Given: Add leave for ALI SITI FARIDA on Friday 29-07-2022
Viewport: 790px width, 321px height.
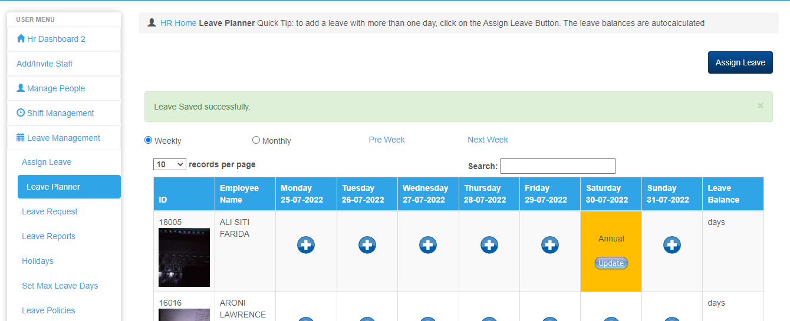Looking at the screenshot, I should [x=550, y=245].
